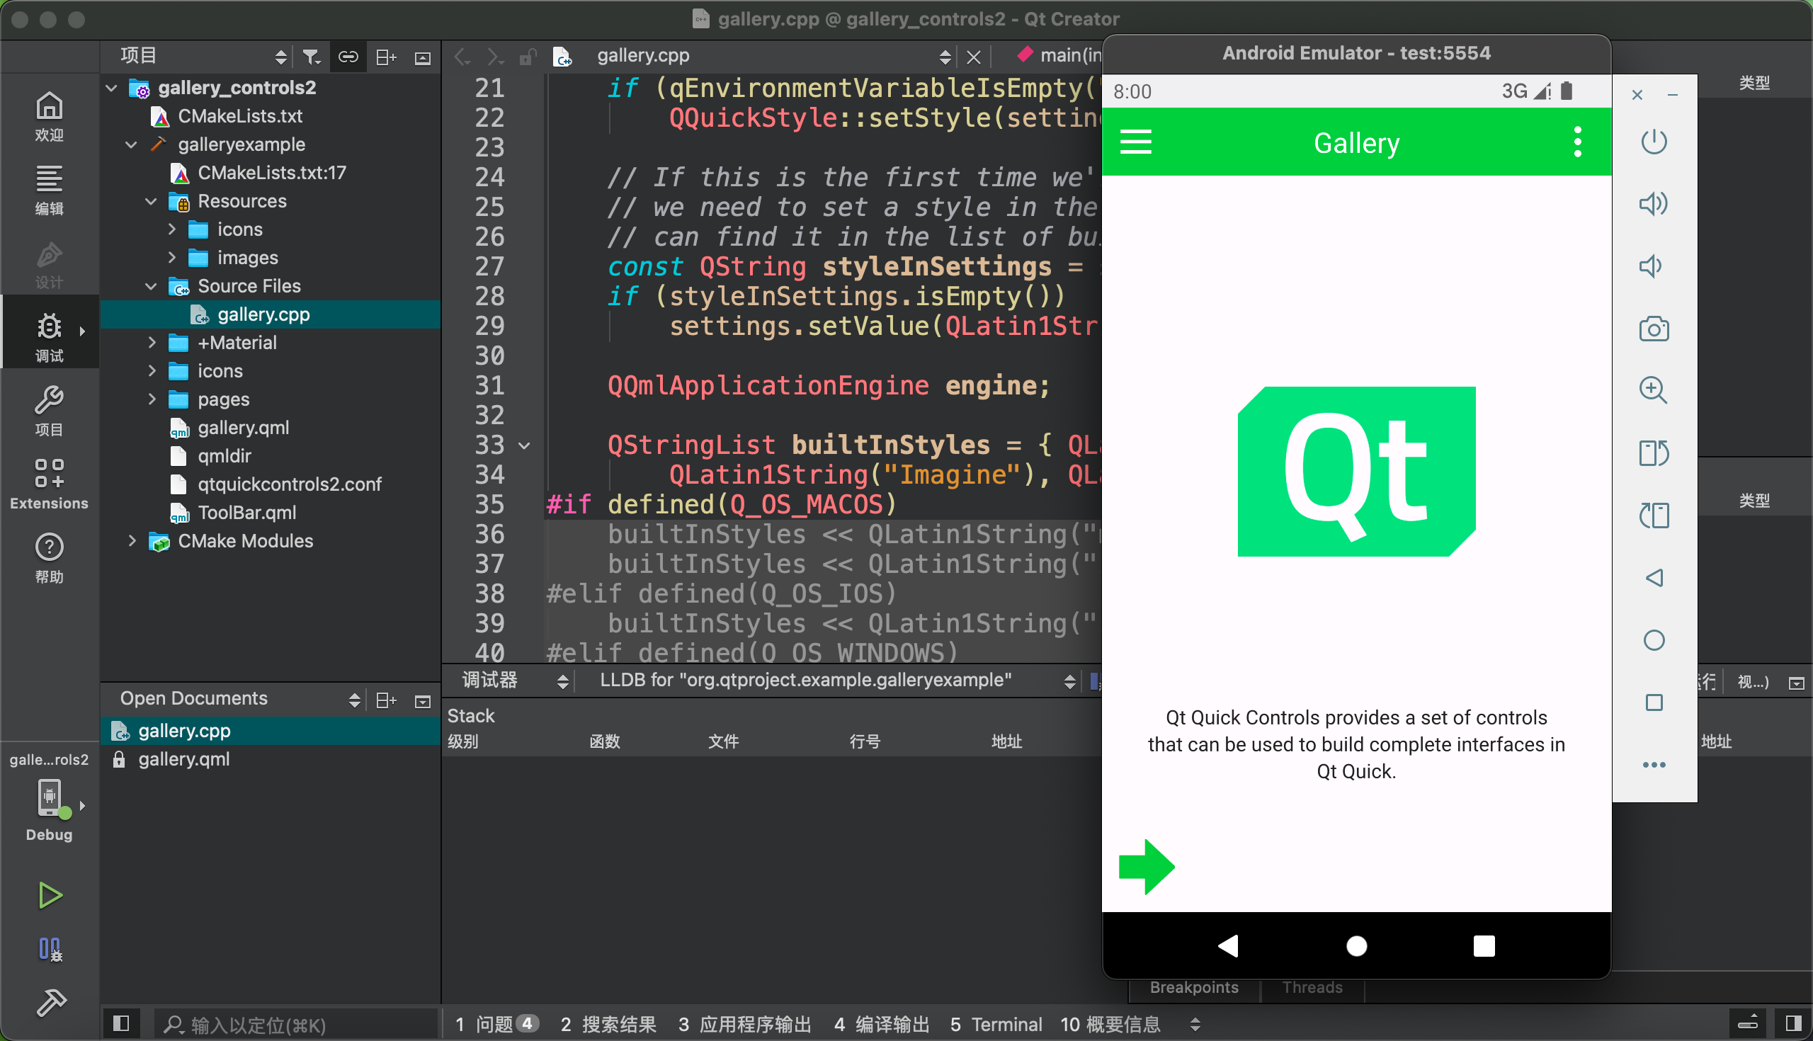
Task: Click the locator input field
Action: click(295, 1025)
